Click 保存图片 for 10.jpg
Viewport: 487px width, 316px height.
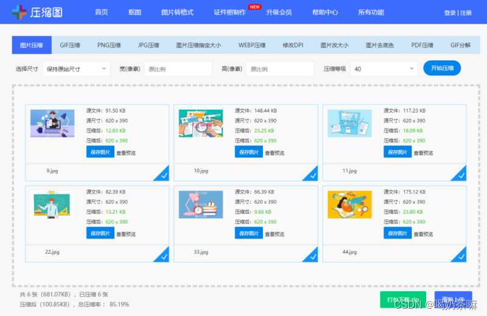[249, 152]
